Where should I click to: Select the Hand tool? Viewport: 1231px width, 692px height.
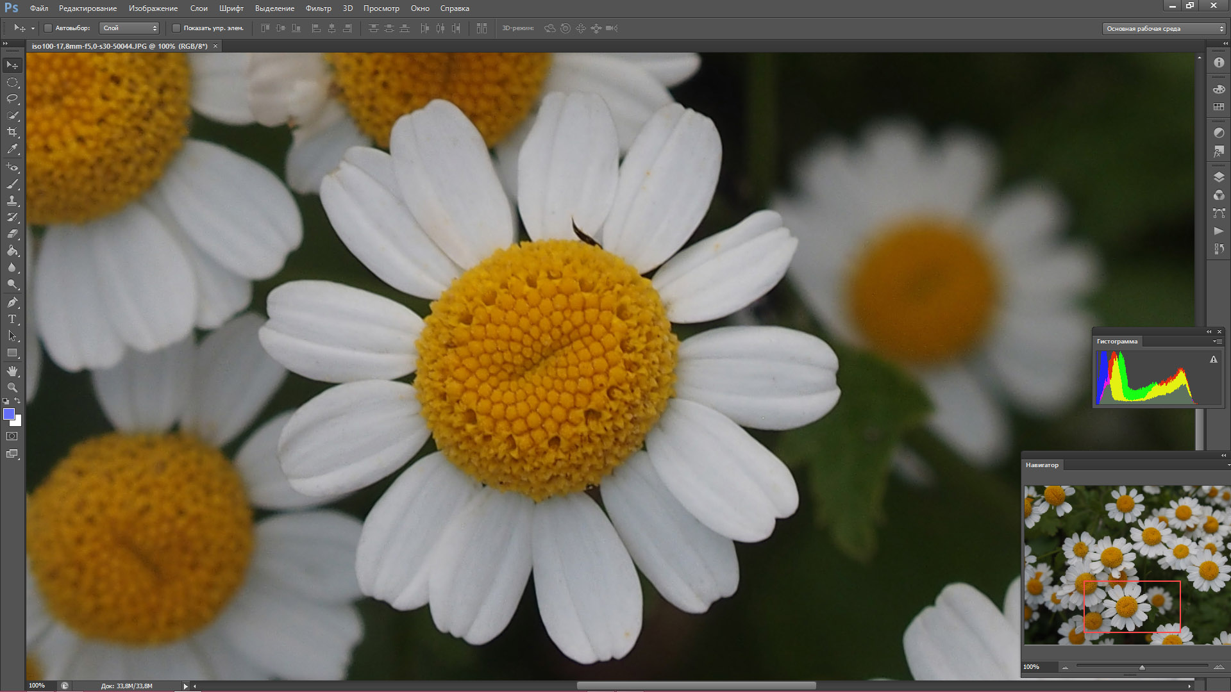pos(12,371)
